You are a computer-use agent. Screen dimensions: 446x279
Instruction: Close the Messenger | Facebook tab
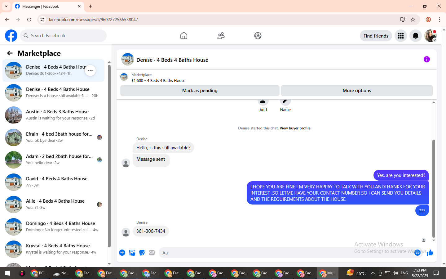click(x=79, y=6)
